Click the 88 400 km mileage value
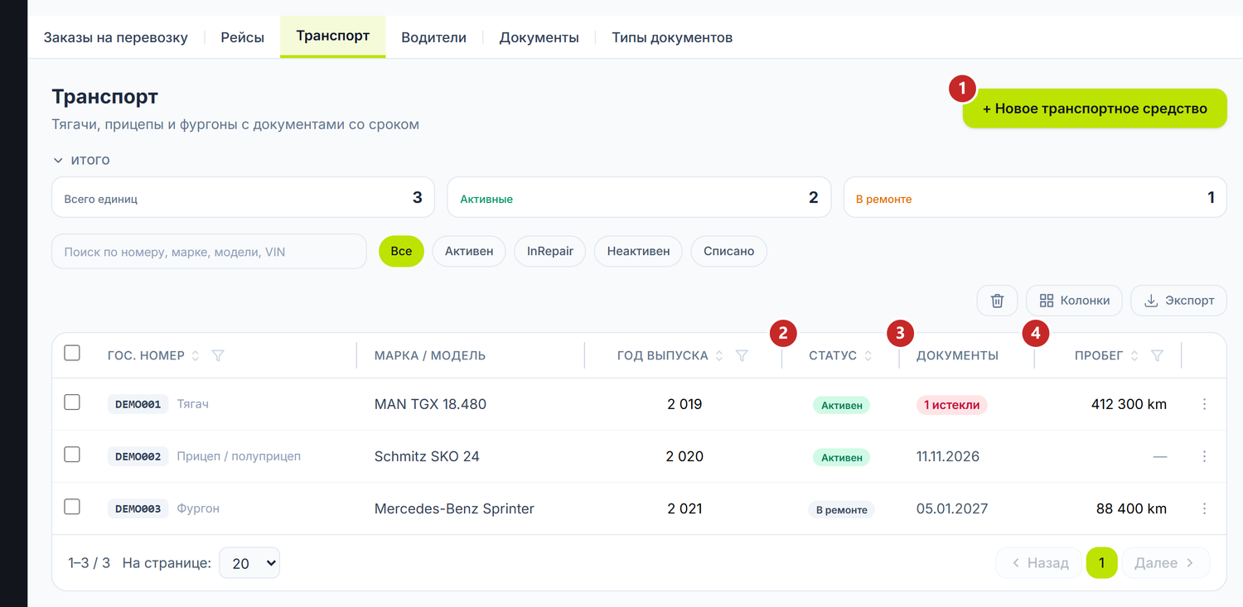 [x=1131, y=508]
